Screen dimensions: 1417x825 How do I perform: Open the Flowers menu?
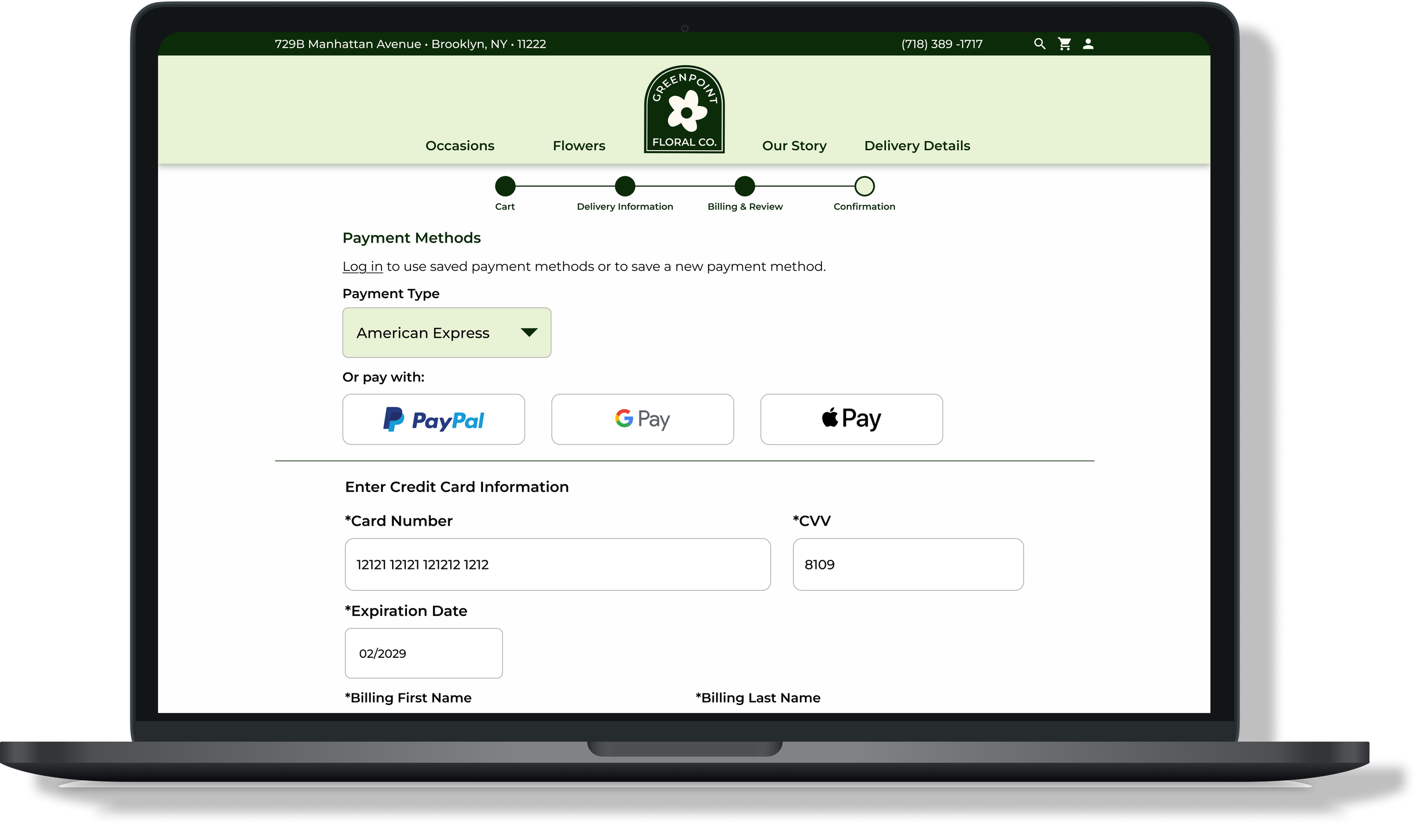point(579,146)
